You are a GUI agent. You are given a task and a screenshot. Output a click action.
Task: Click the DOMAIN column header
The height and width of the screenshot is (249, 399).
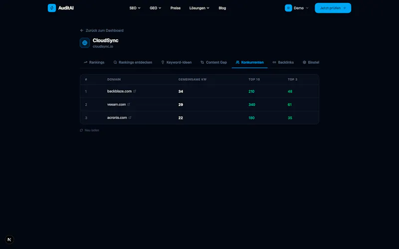click(114, 80)
